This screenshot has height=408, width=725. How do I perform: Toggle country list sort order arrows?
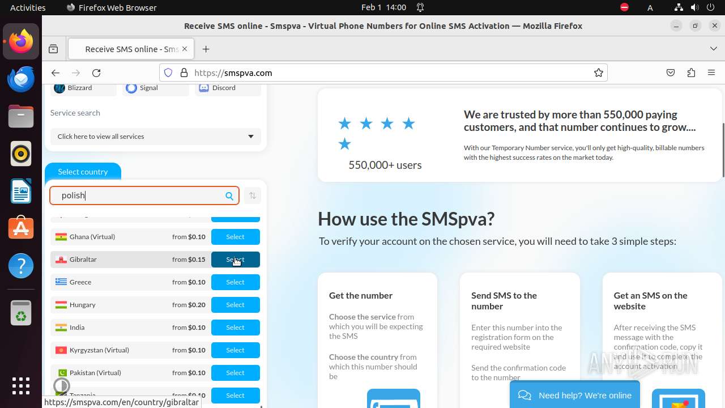[253, 195]
